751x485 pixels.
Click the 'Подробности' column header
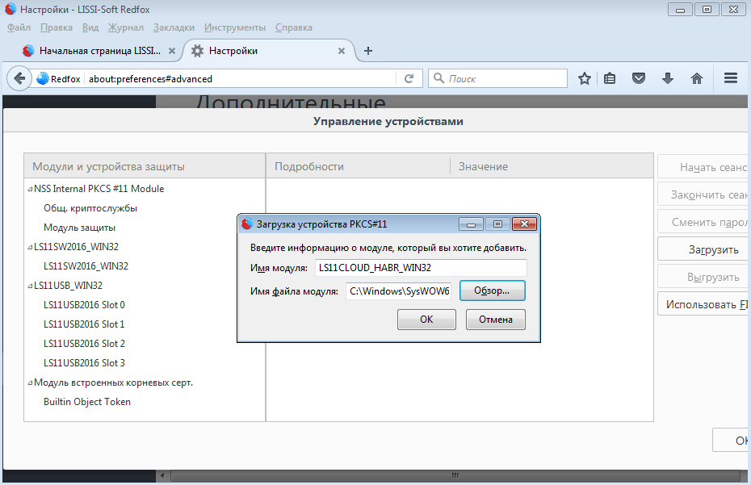click(x=358, y=166)
